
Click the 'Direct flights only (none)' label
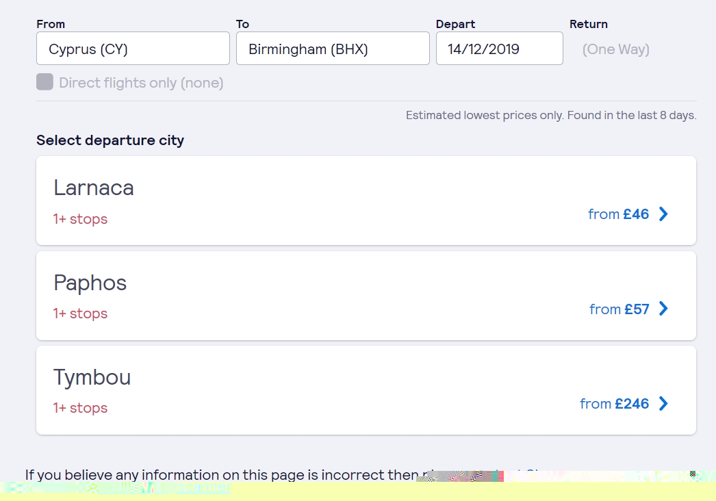point(141,83)
